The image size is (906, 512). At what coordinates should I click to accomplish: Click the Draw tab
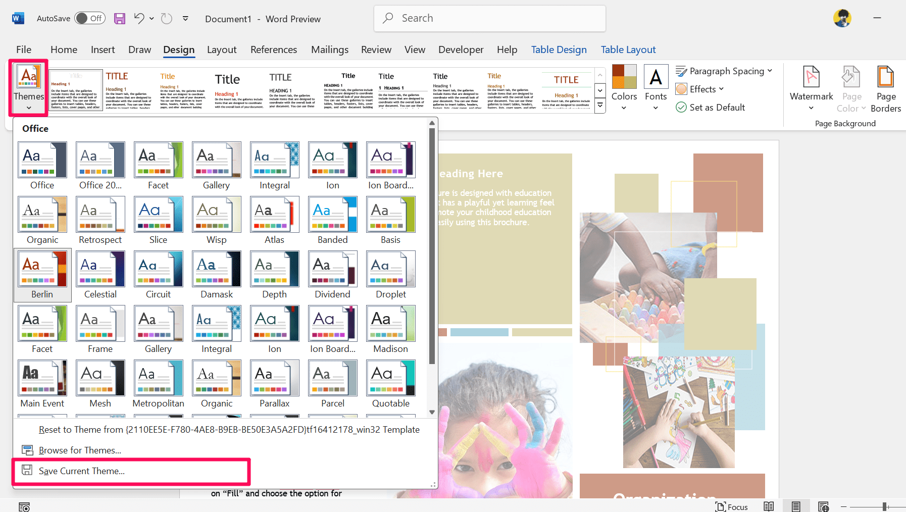click(x=139, y=49)
